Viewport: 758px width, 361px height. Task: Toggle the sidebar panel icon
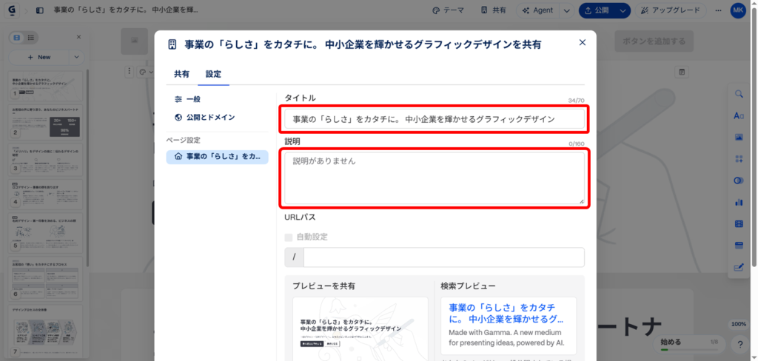click(x=39, y=10)
